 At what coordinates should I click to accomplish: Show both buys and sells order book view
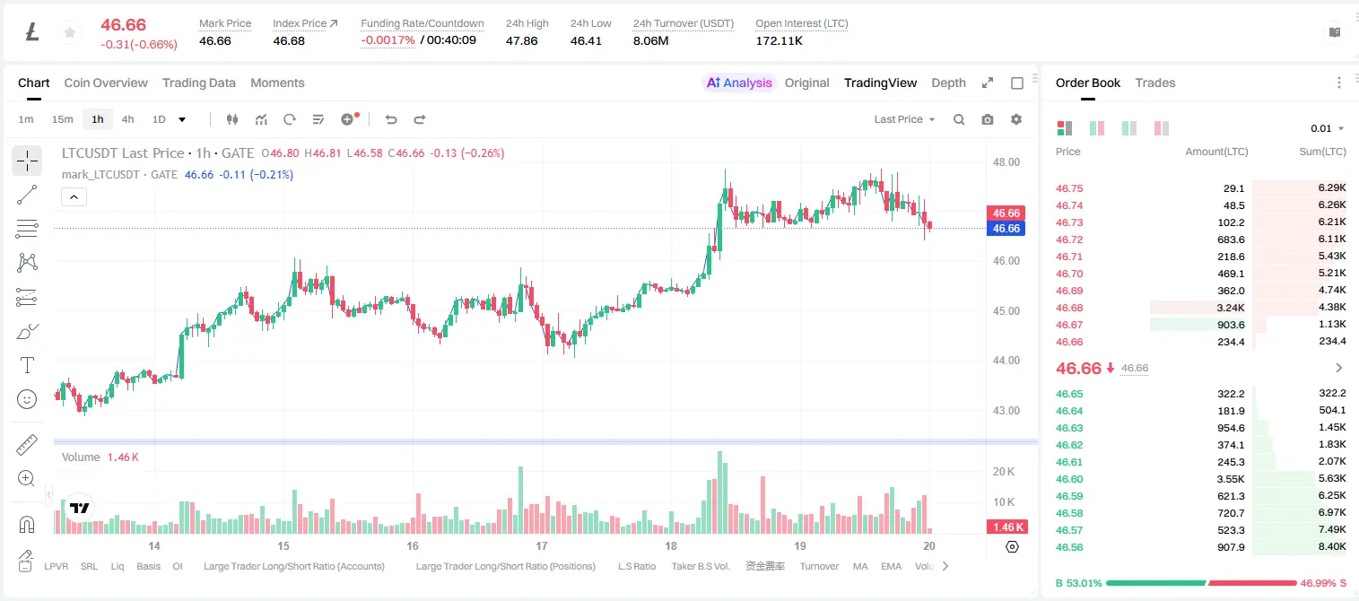click(x=1065, y=128)
